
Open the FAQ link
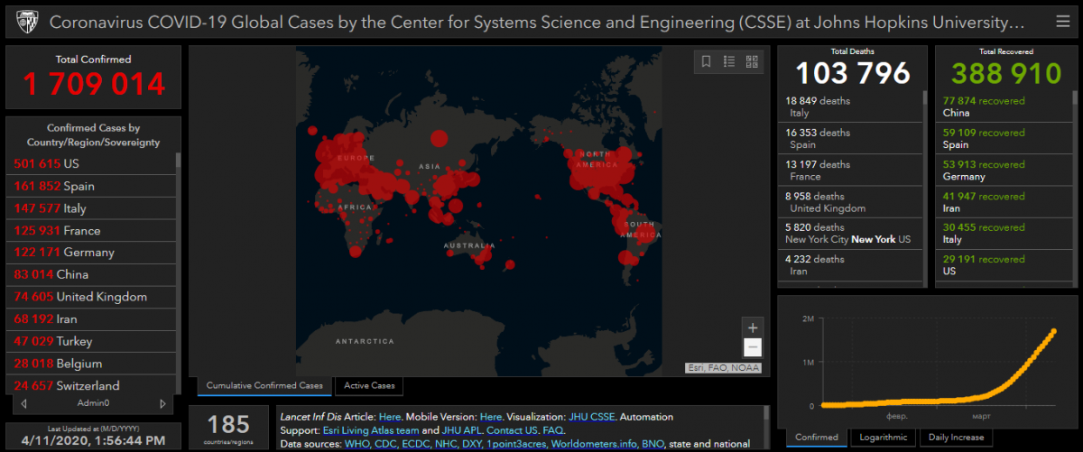(x=555, y=430)
